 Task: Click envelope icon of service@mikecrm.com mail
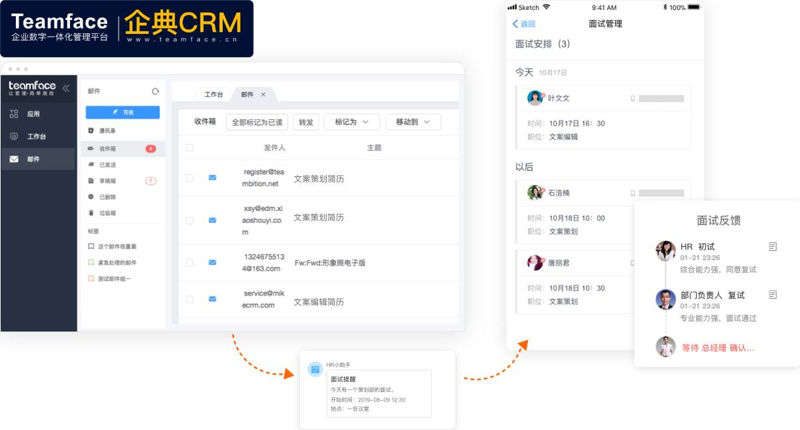click(x=213, y=299)
